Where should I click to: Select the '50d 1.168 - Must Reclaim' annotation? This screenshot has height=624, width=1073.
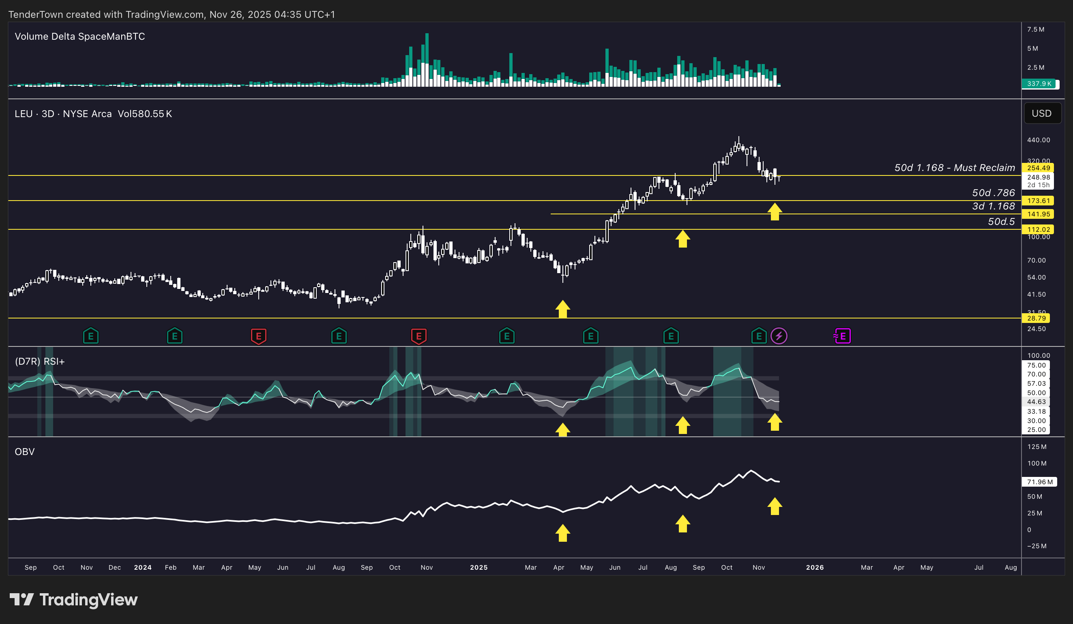pos(955,168)
